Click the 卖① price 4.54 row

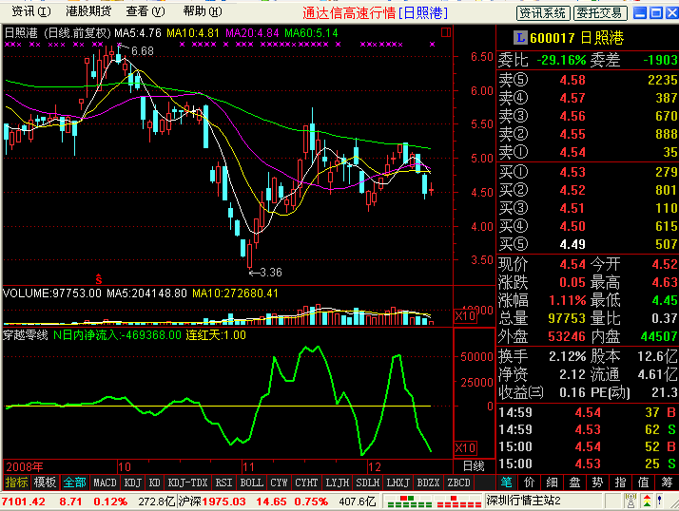pos(588,152)
